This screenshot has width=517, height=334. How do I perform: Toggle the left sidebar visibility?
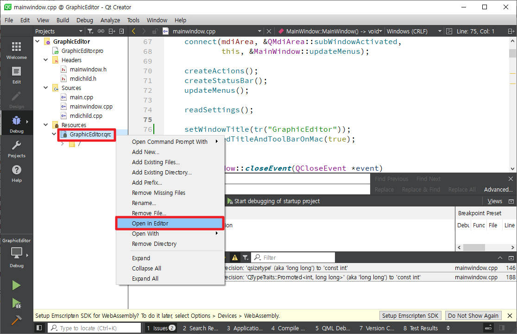click(x=39, y=328)
